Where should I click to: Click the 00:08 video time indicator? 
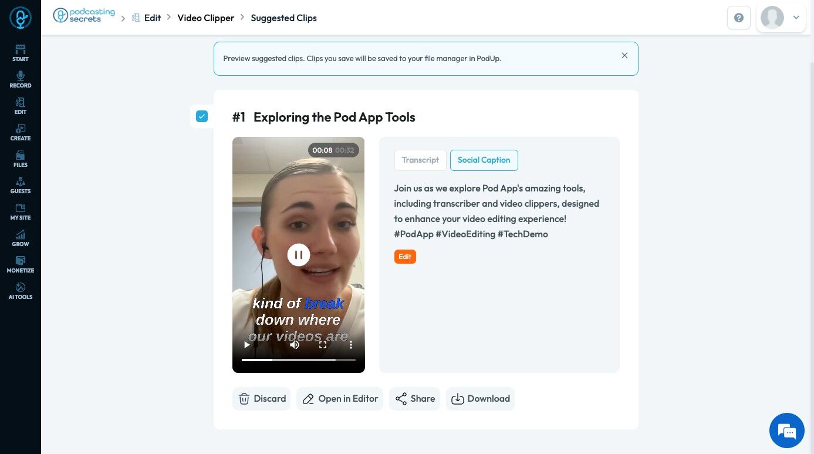[322, 150]
